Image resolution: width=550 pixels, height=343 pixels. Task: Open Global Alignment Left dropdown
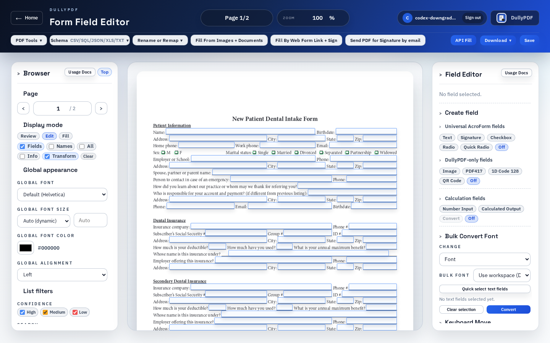click(x=62, y=275)
